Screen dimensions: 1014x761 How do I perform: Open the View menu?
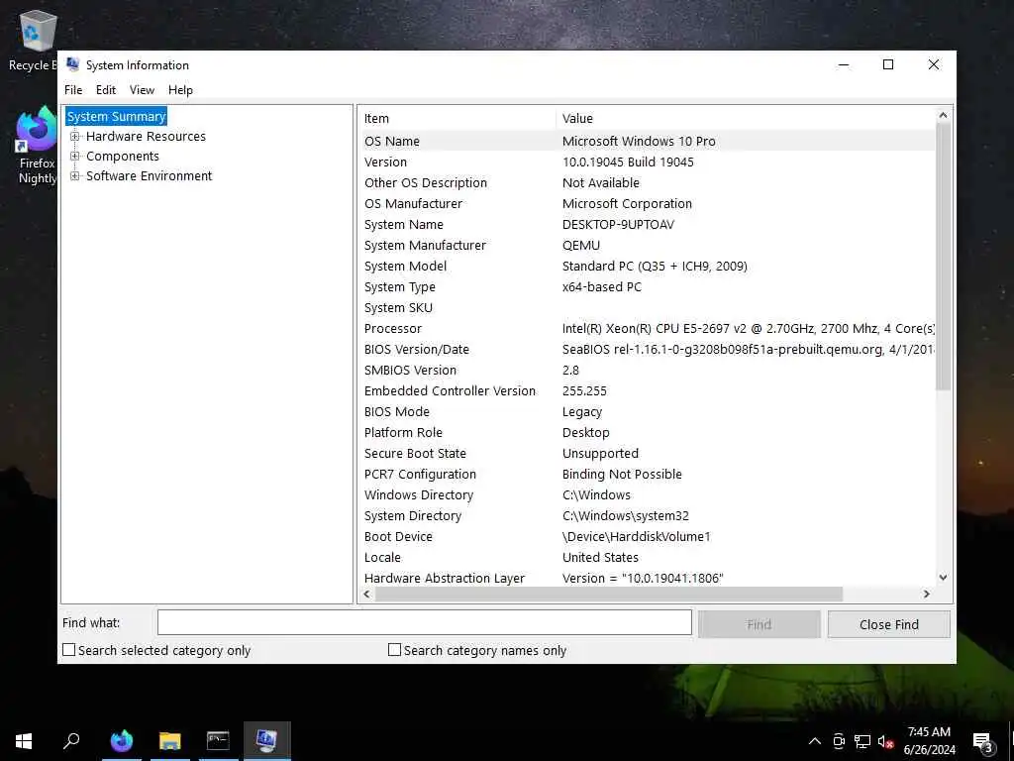tap(142, 90)
